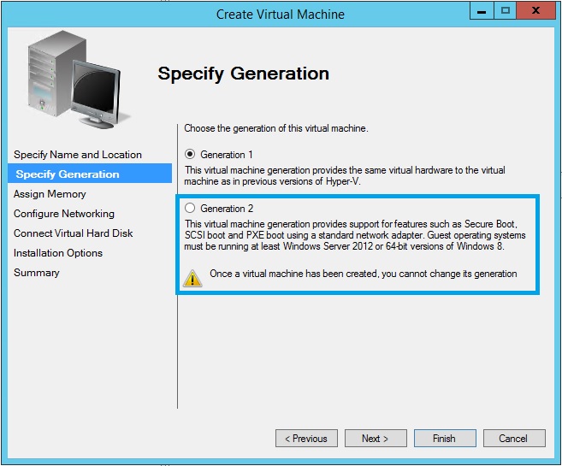Choose the Generation 2 radio button
The width and height of the screenshot is (562, 466).
tap(190, 208)
